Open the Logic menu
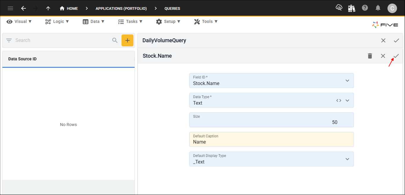The image size is (405, 195). tap(57, 21)
